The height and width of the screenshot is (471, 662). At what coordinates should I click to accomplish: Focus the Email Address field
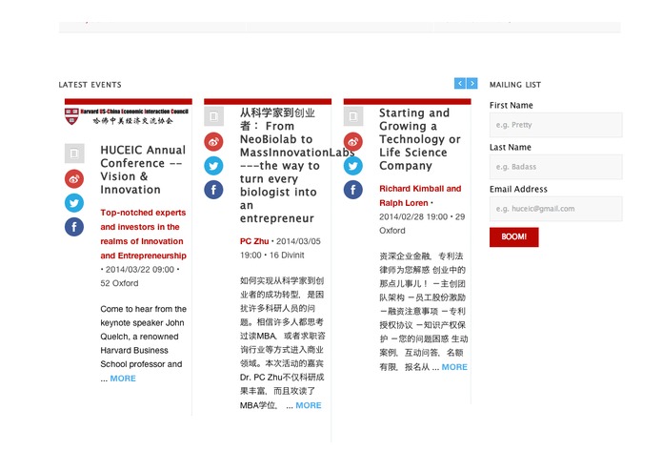pyautogui.click(x=555, y=209)
